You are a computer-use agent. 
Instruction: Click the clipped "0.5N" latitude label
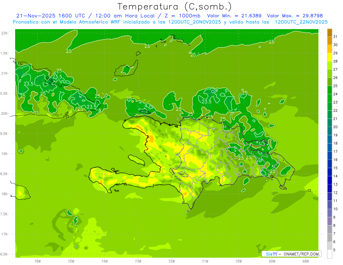pyautogui.click(x=4, y=93)
